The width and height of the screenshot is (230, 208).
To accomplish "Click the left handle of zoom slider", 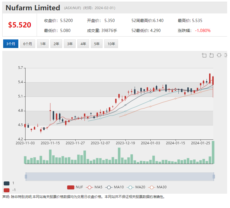I will 26,177.
